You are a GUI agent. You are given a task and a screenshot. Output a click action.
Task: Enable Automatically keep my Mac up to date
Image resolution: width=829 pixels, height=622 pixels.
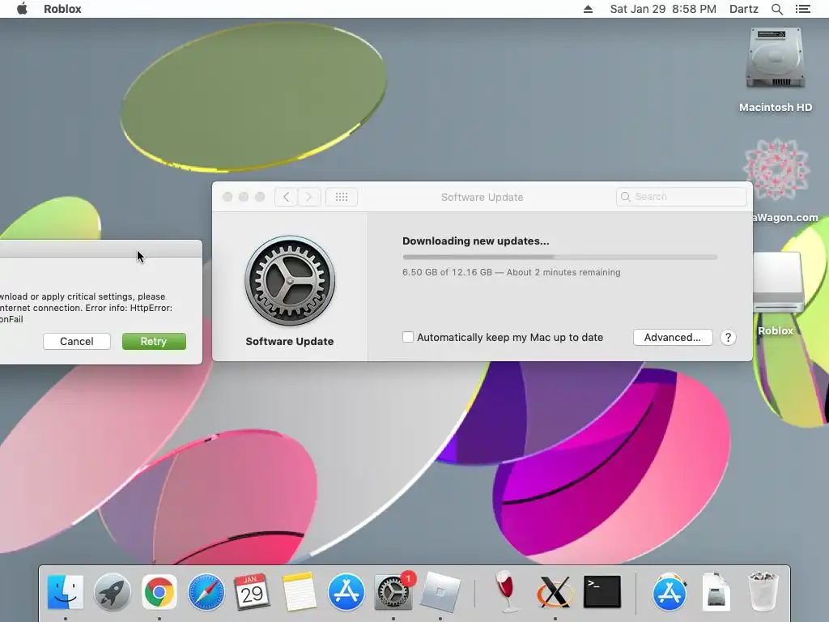[x=408, y=337]
